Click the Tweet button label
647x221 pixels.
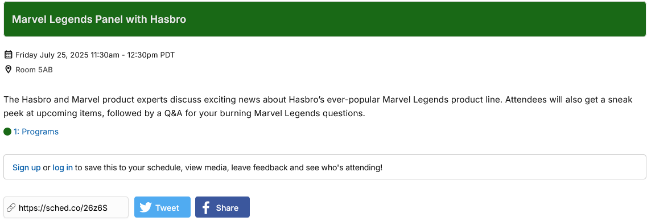[167, 208]
